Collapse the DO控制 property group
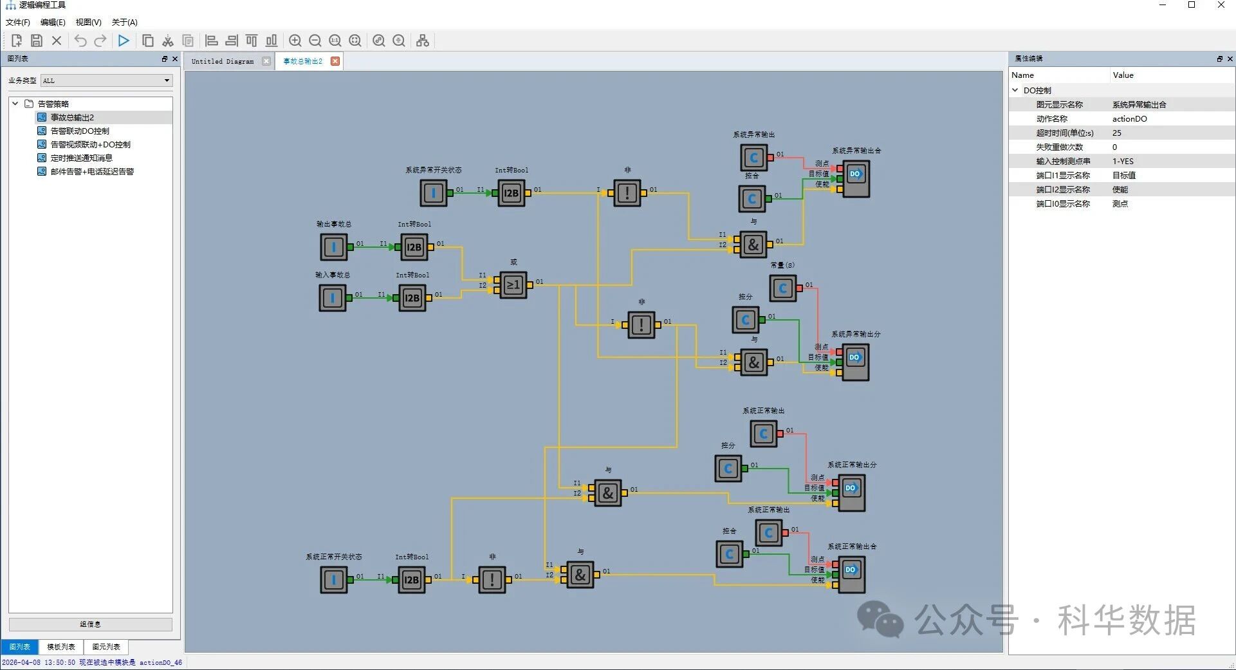The height and width of the screenshot is (670, 1236). pyautogui.click(x=1015, y=90)
